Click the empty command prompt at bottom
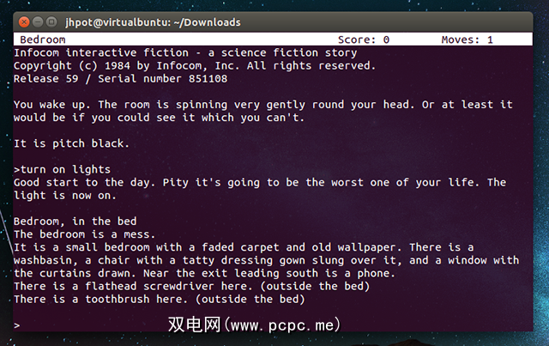This screenshot has height=346, width=549. [x=17, y=325]
